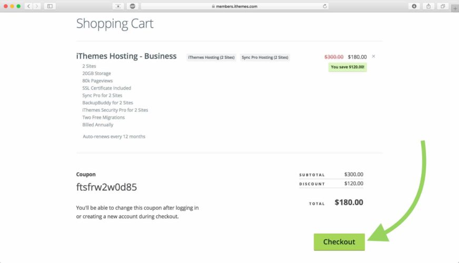Click the Coupon label
The image size is (459, 263).
tap(86, 174)
